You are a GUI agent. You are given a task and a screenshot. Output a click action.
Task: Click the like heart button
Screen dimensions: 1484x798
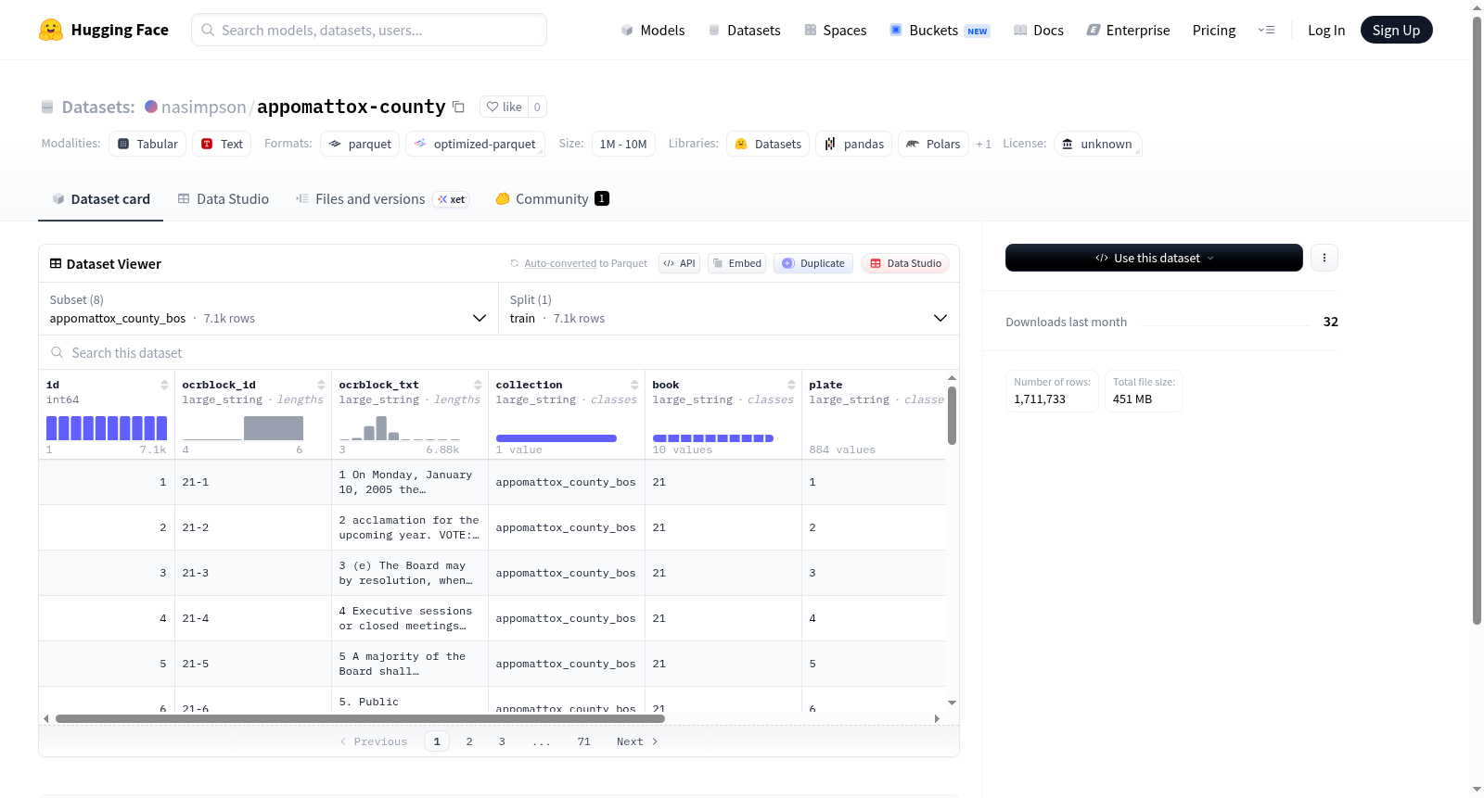coord(504,107)
